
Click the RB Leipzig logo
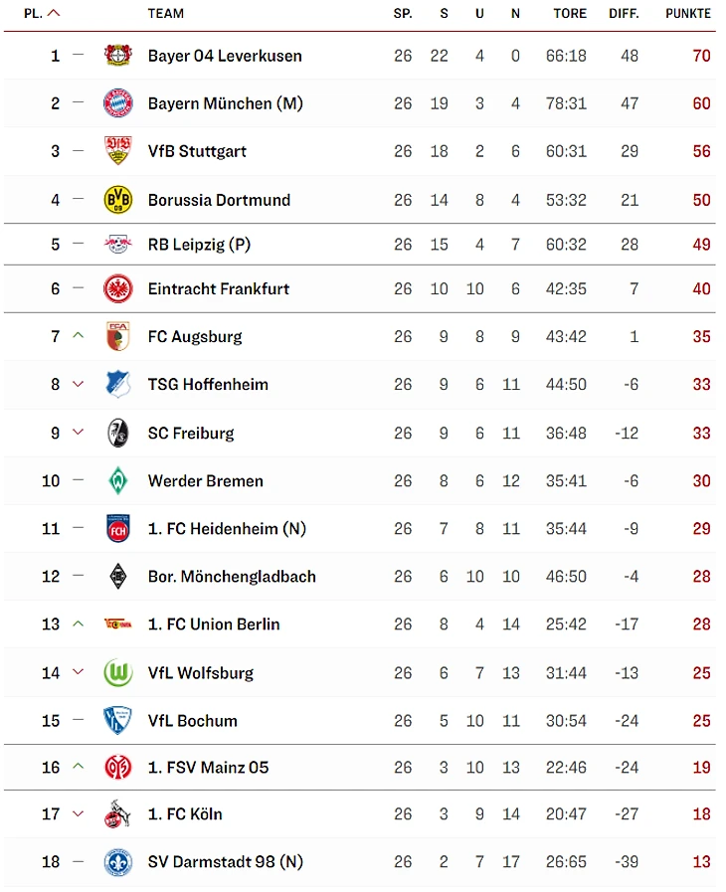[x=118, y=245]
